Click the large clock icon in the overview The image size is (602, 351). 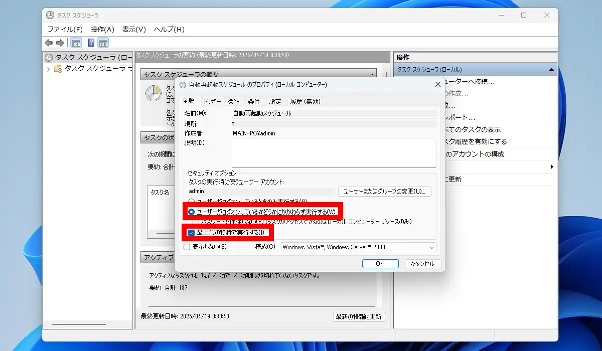click(153, 93)
